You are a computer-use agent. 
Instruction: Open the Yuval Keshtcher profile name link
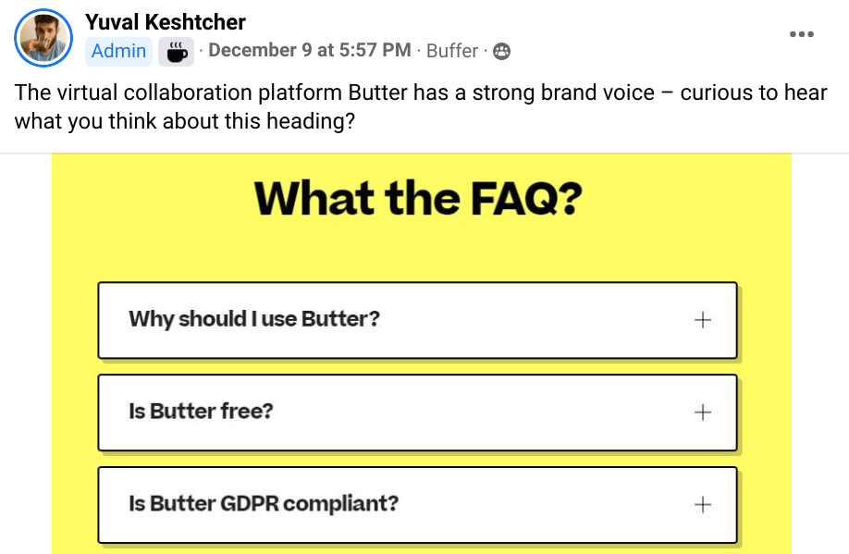click(x=166, y=22)
